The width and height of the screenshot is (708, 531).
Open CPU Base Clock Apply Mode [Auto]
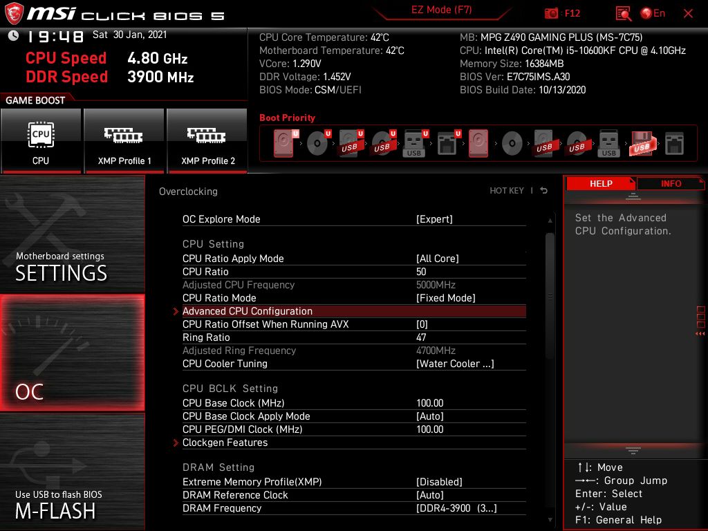(x=354, y=416)
